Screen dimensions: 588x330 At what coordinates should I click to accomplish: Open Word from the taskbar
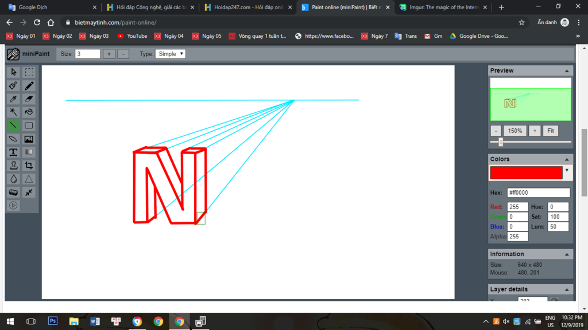pyautogui.click(x=95, y=321)
